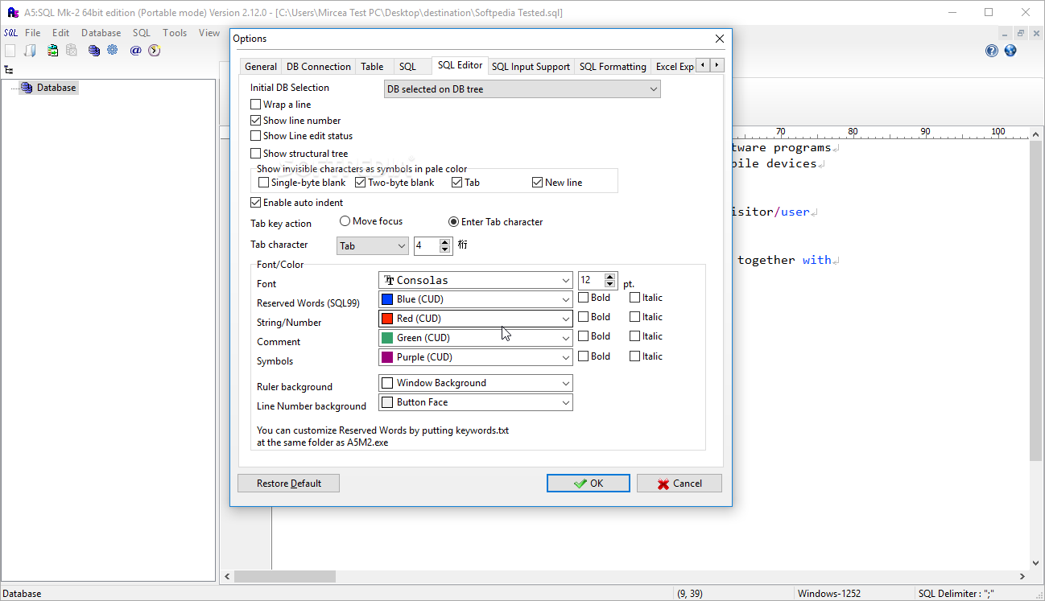Uncheck the New line symbol option
This screenshot has width=1045, height=601.
tap(538, 183)
